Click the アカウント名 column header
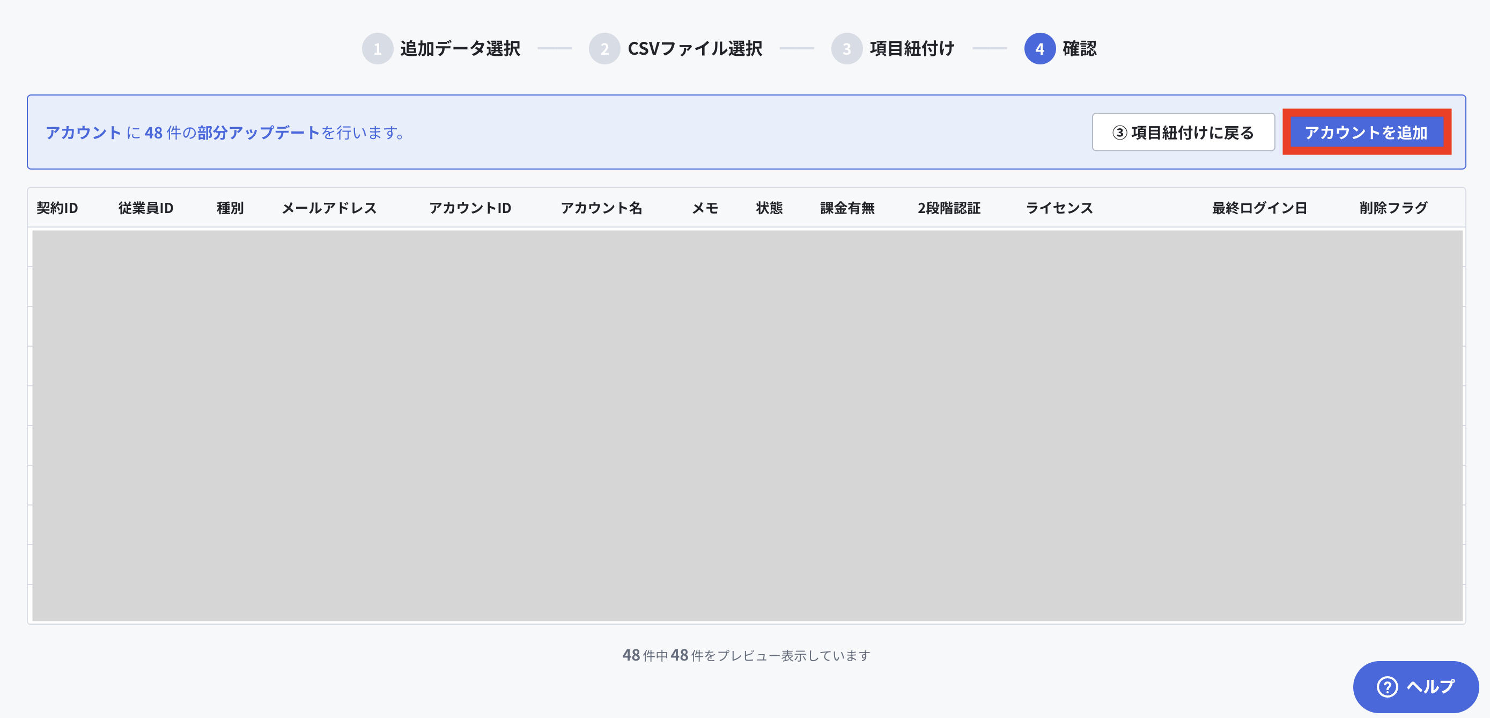1490x718 pixels. coord(602,208)
